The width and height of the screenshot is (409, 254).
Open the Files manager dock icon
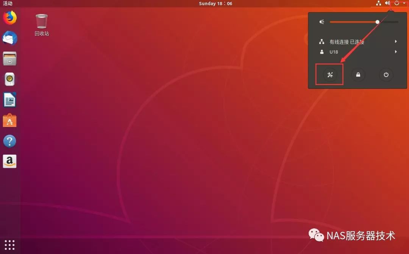pos(9,59)
